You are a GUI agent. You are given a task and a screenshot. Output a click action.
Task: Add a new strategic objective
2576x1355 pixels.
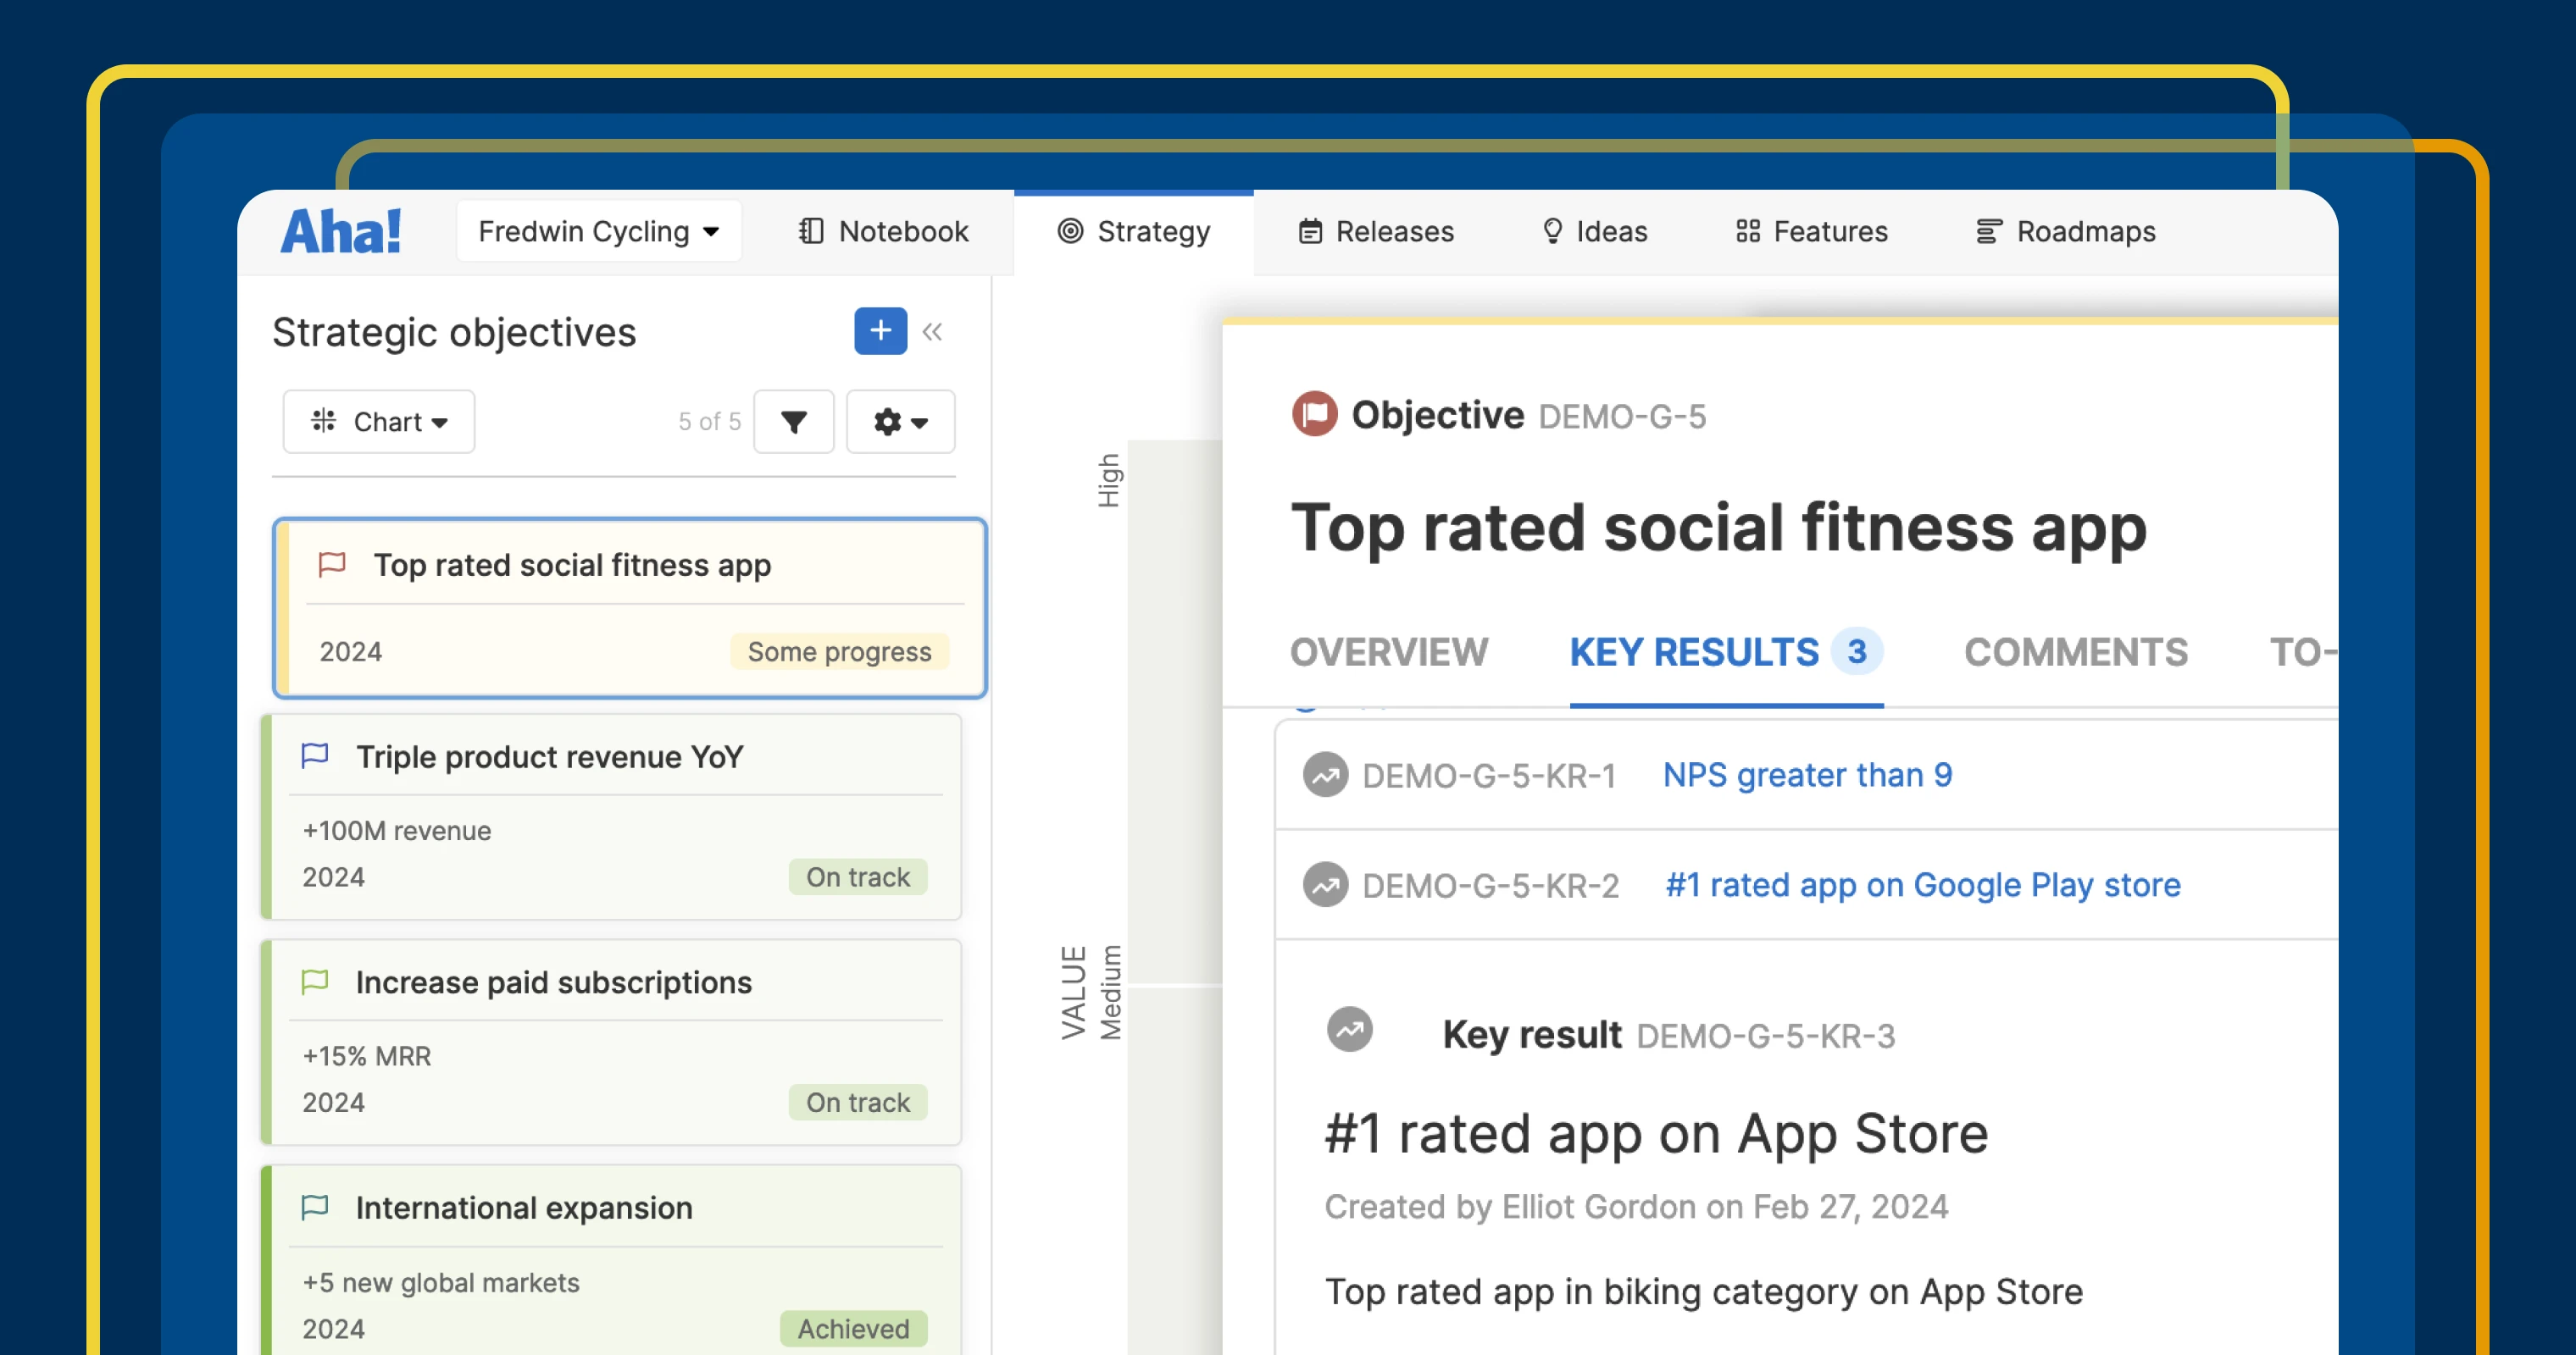pyautogui.click(x=880, y=331)
